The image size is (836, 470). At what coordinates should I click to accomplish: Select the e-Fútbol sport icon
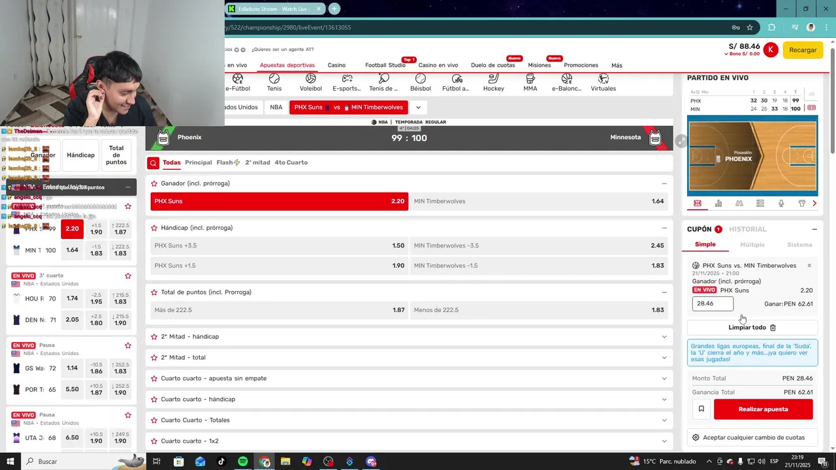coord(238,78)
